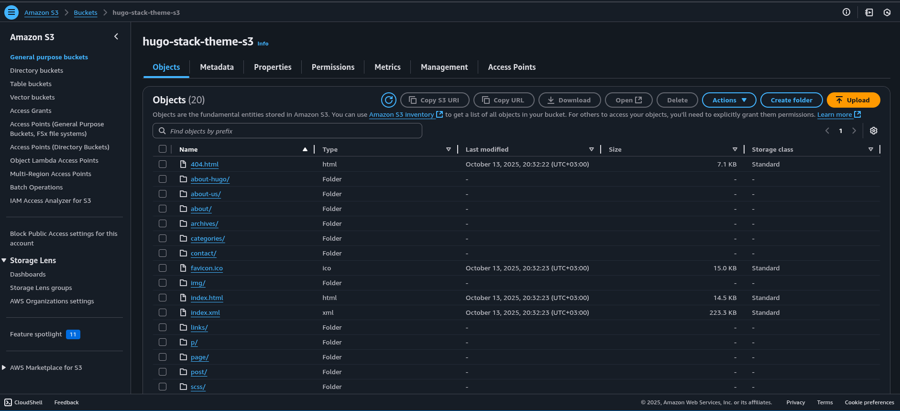Click the Create folder button
This screenshot has width=900, height=411.
[791, 100]
